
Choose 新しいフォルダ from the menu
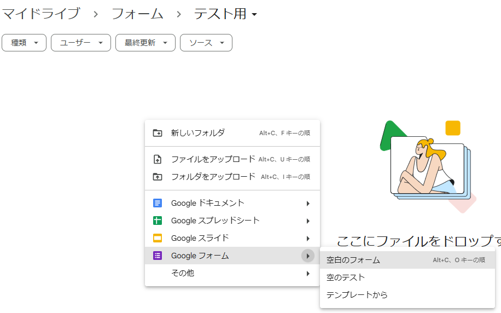[x=232, y=132]
